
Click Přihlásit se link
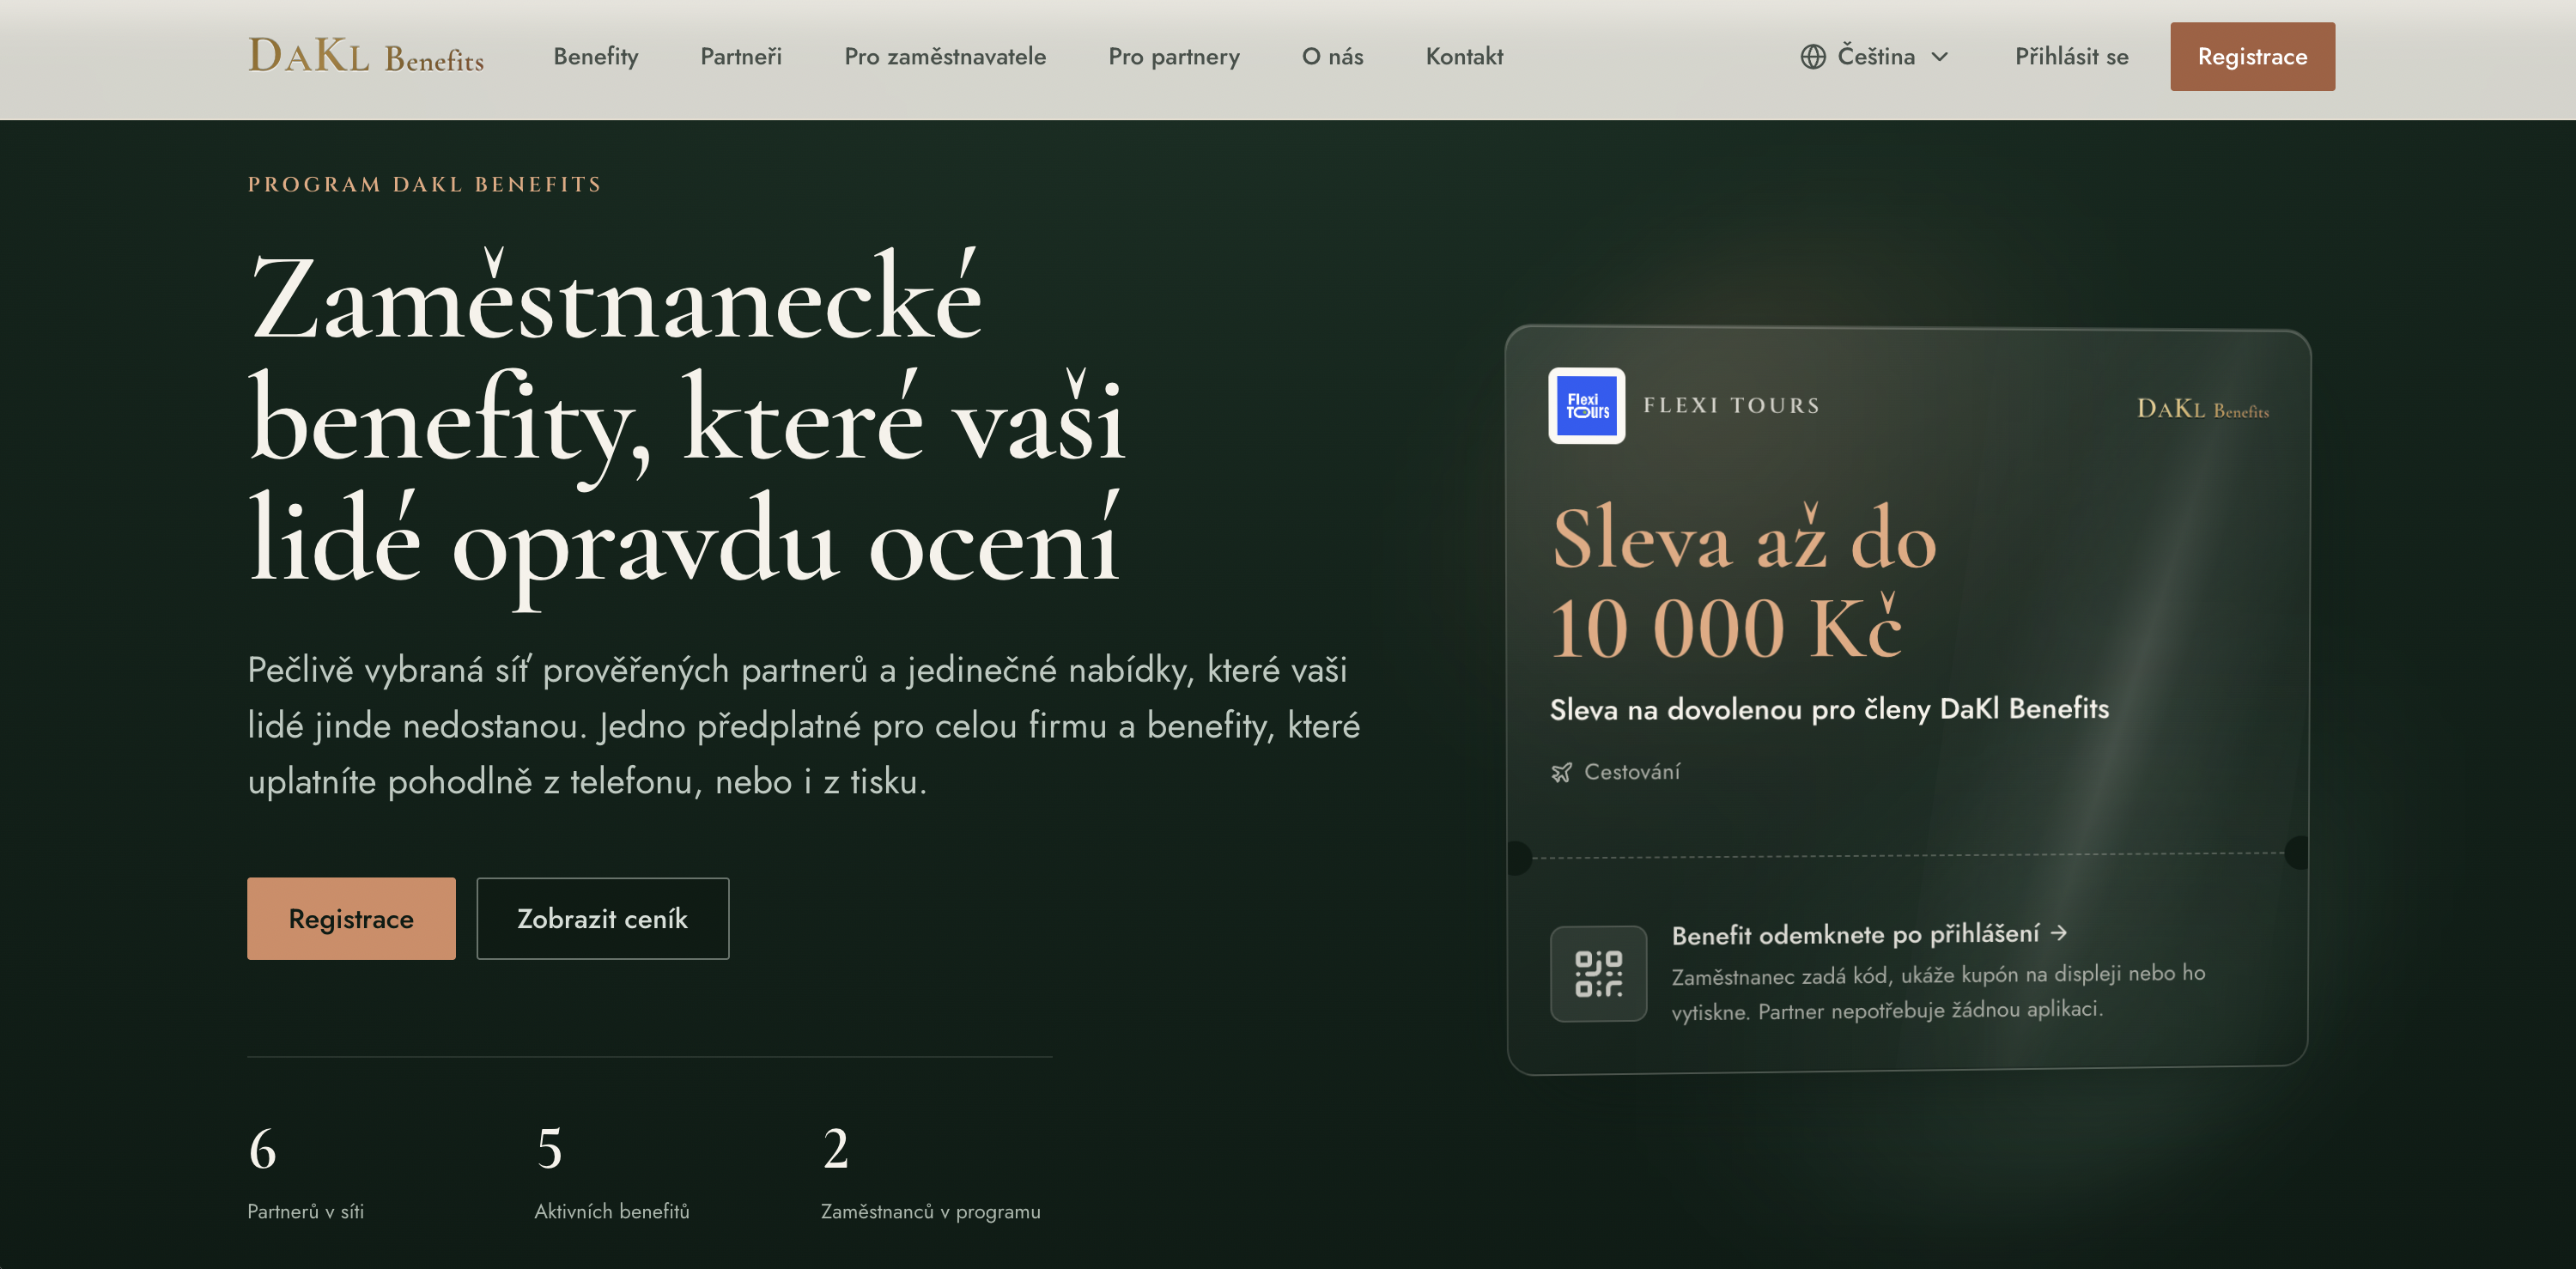[x=2071, y=57]
